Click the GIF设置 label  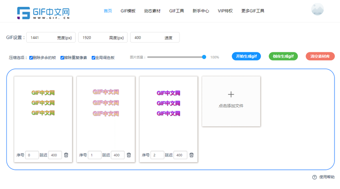(x=16, y=37)
